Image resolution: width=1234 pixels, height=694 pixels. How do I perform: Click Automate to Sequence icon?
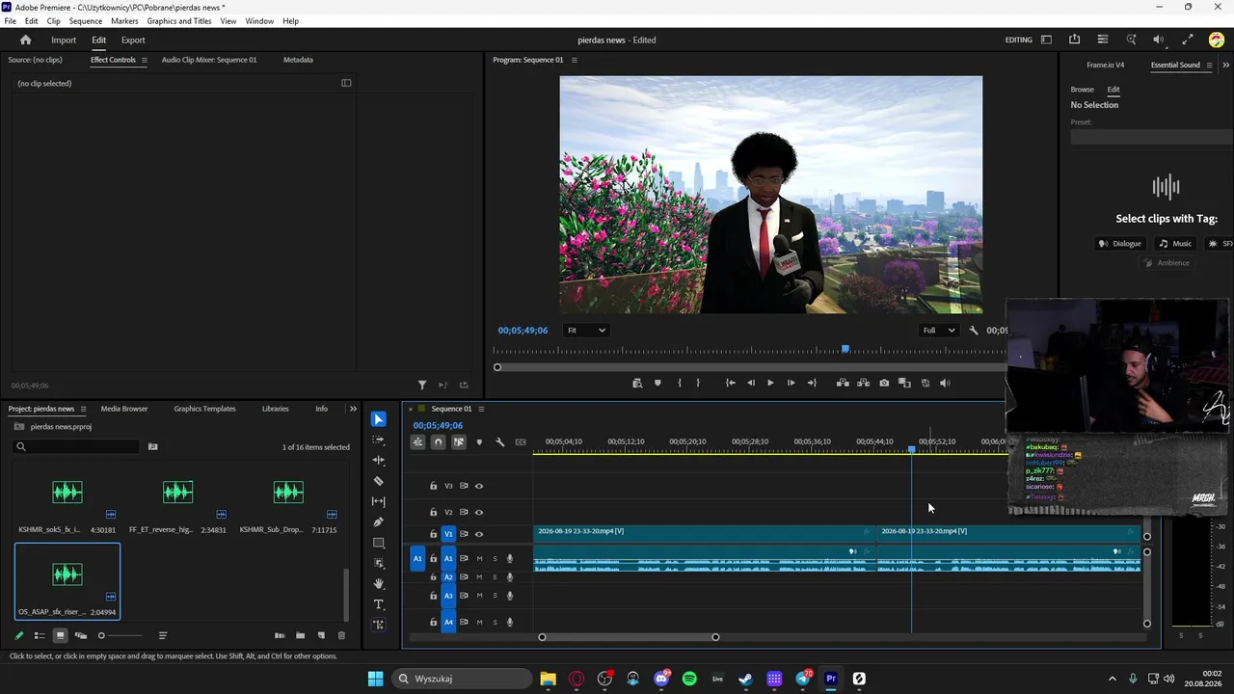[280, 635]
